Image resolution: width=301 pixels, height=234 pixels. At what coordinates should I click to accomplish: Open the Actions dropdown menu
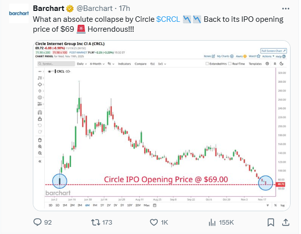point(268,56)
